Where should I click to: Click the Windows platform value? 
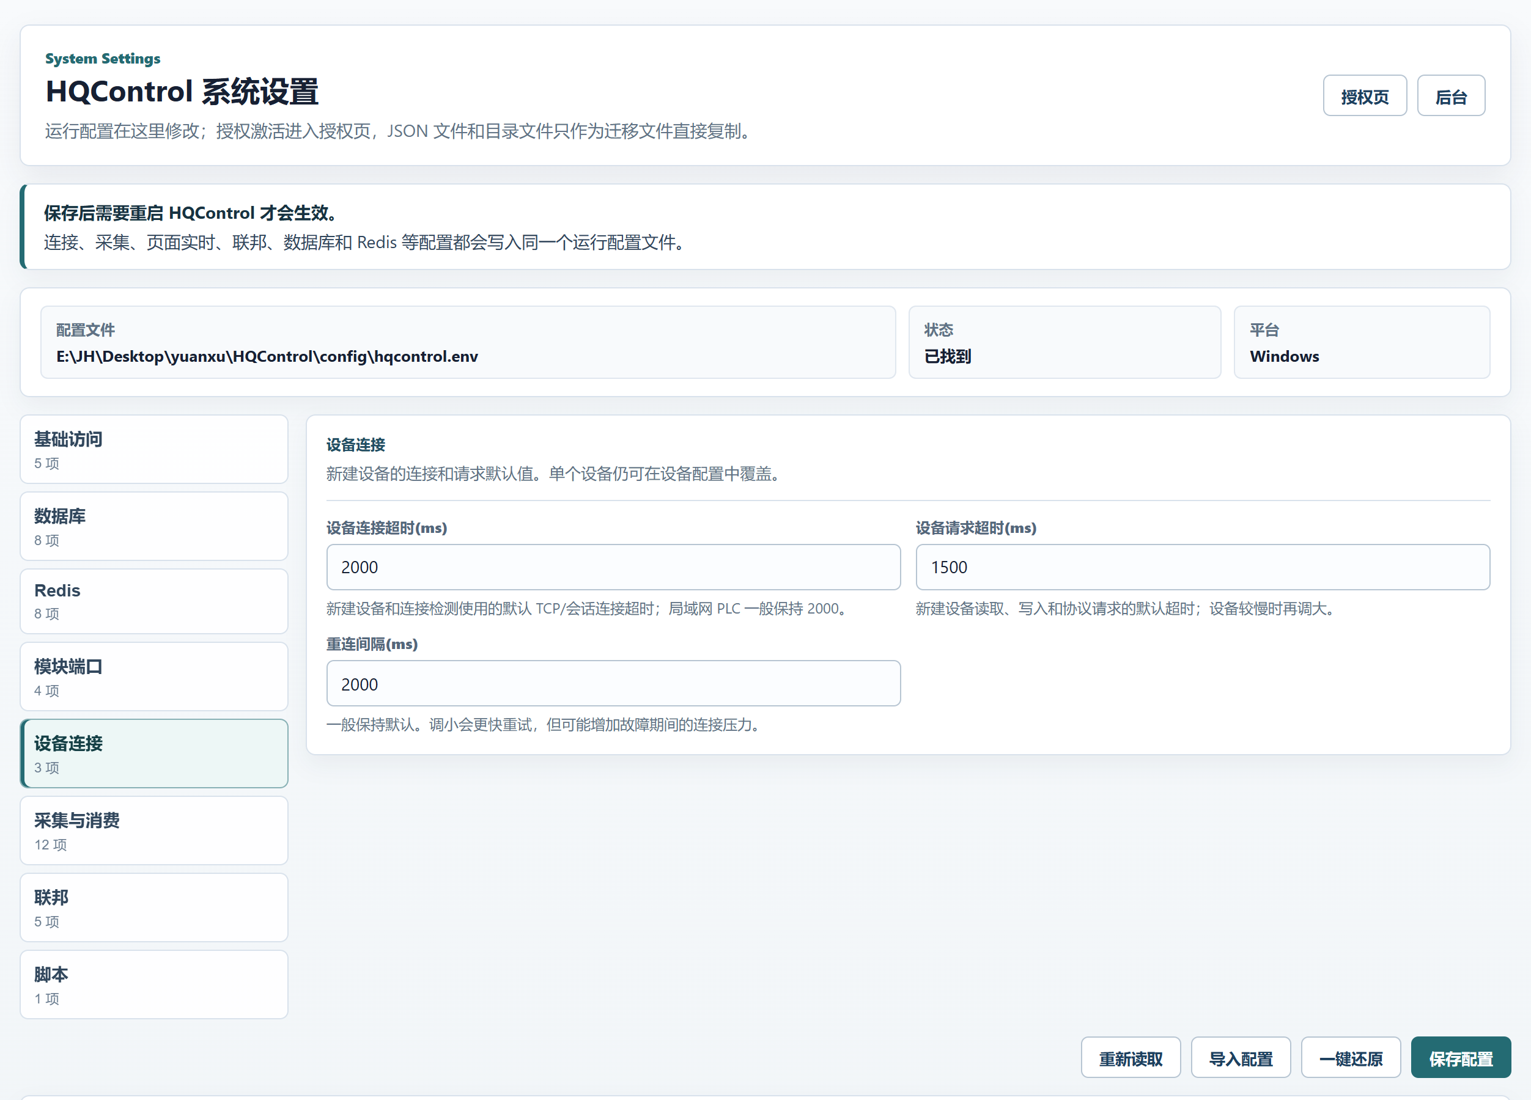click(1284, 356)
